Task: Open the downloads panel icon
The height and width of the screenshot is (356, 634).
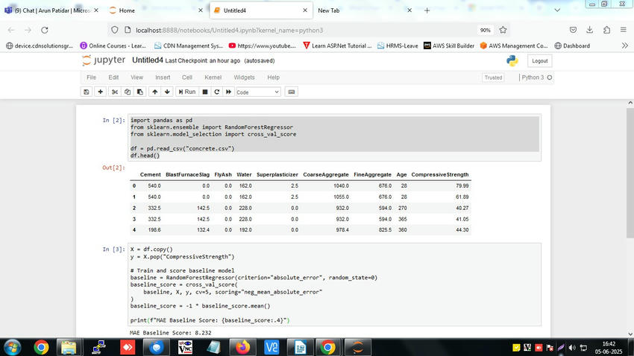Action: pos(590,30)
